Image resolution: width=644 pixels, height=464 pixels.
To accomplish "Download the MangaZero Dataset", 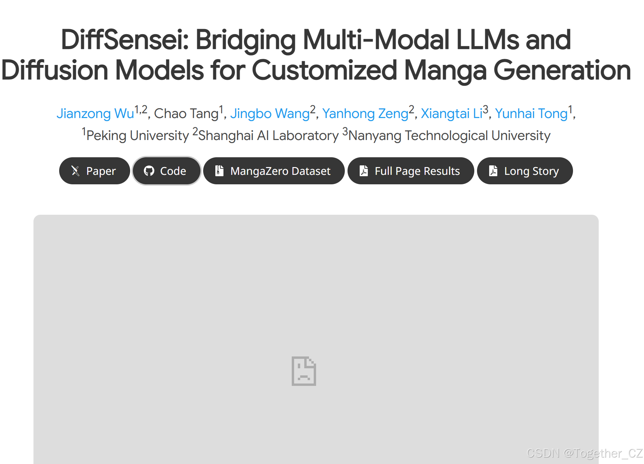I will coord(274,171).
